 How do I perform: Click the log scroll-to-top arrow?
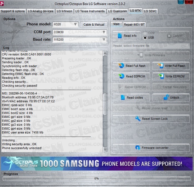click(105, 53)
